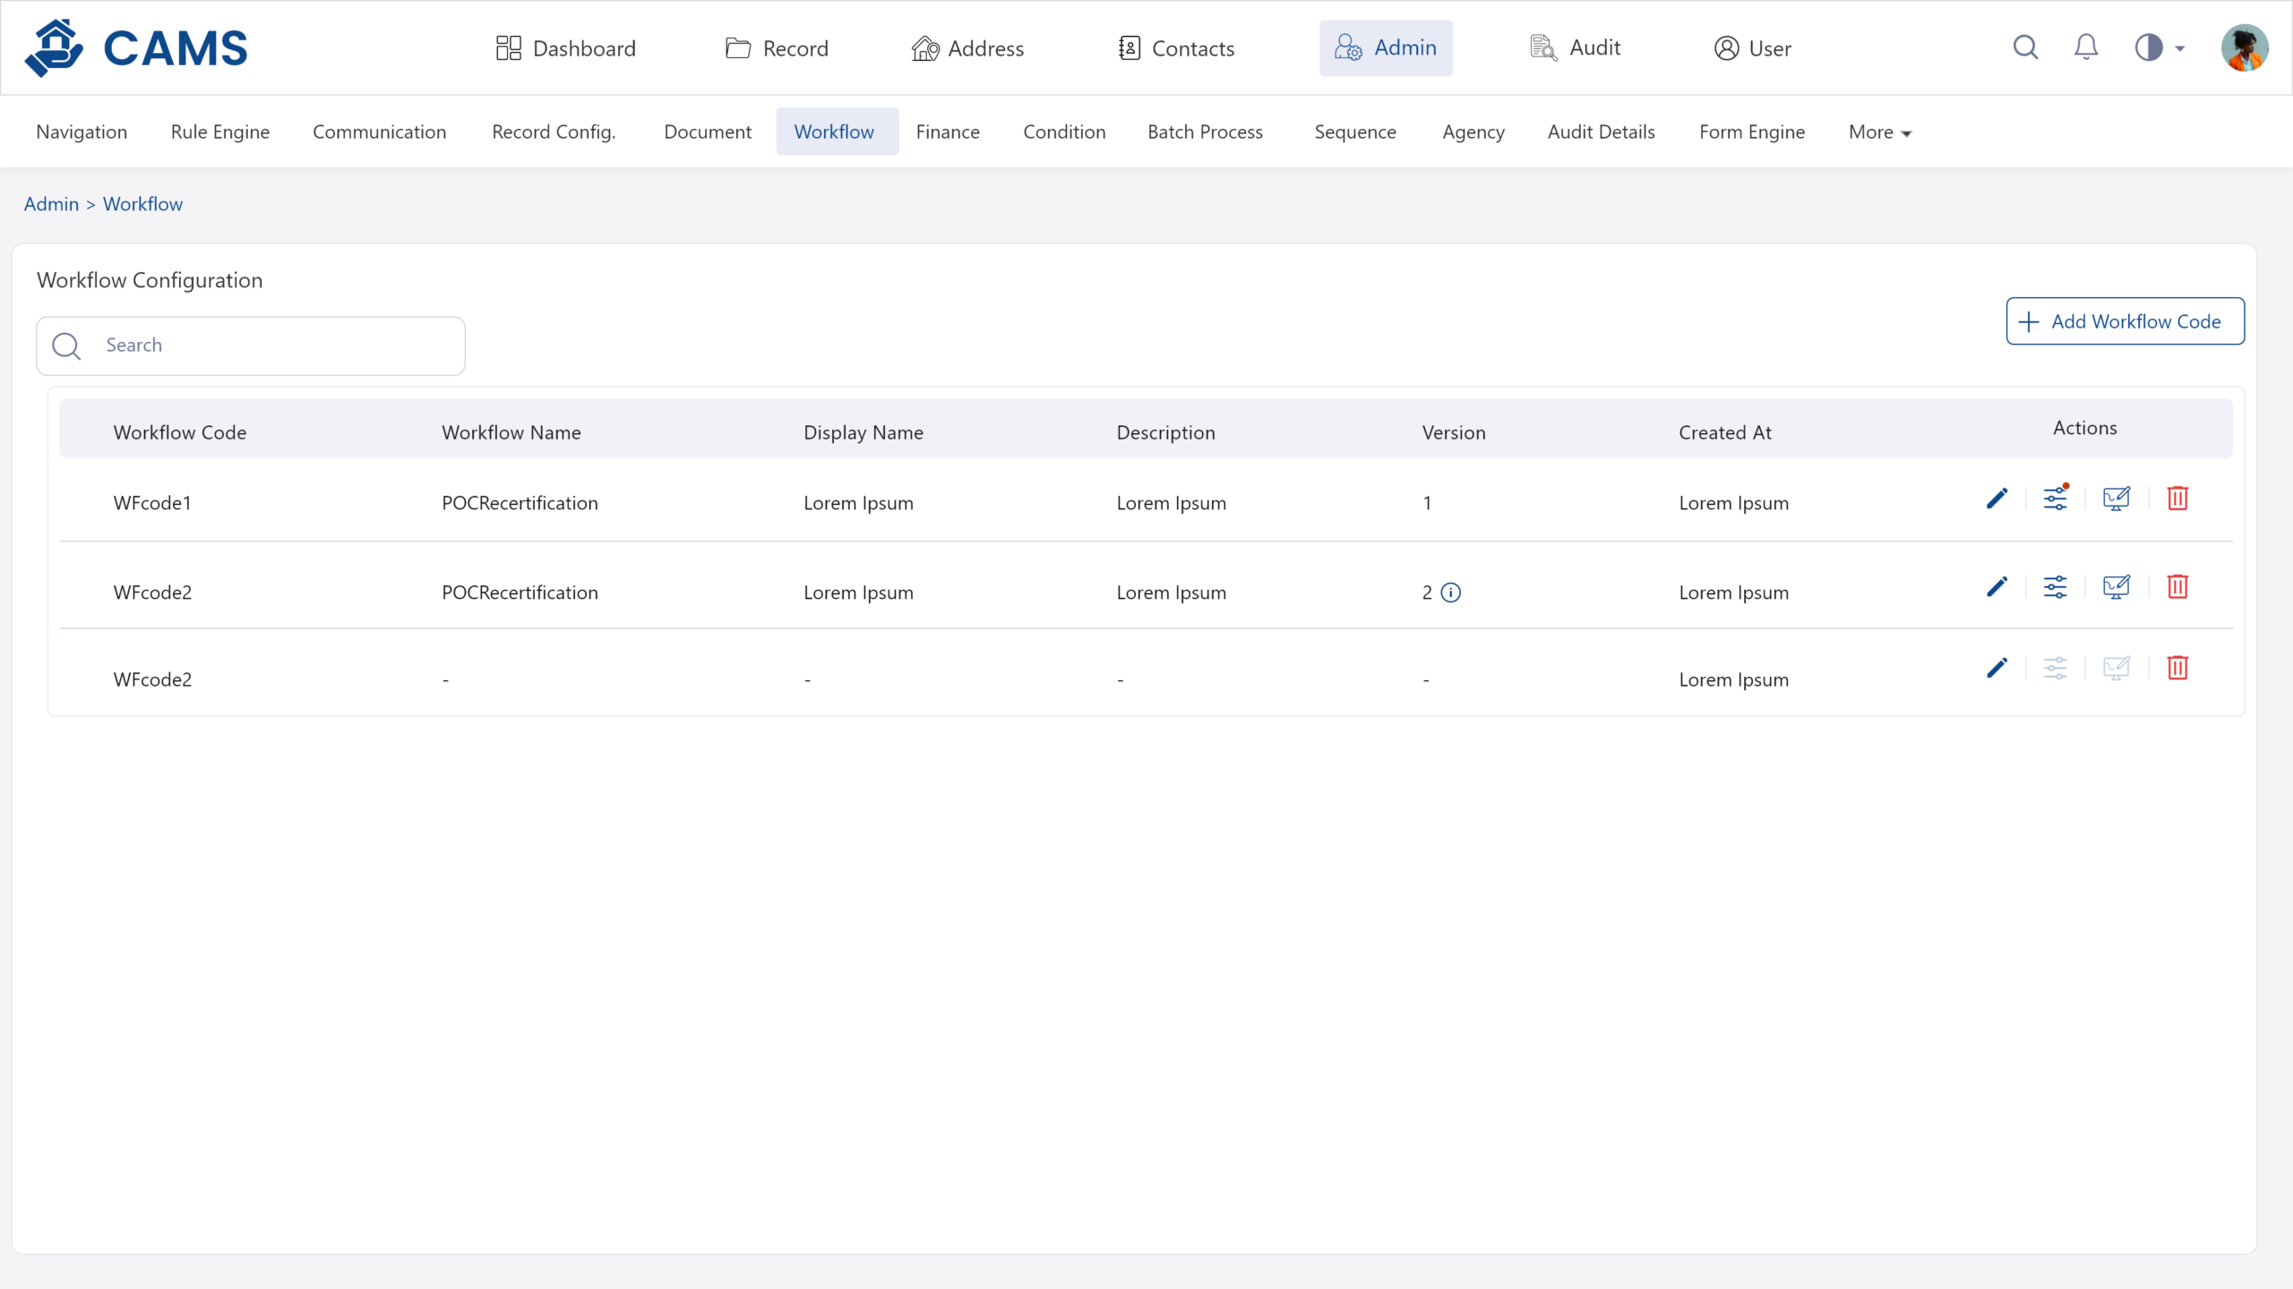Open the notifications bell
Screen dimensions: 2293x1289
(x=2086, y=47)
